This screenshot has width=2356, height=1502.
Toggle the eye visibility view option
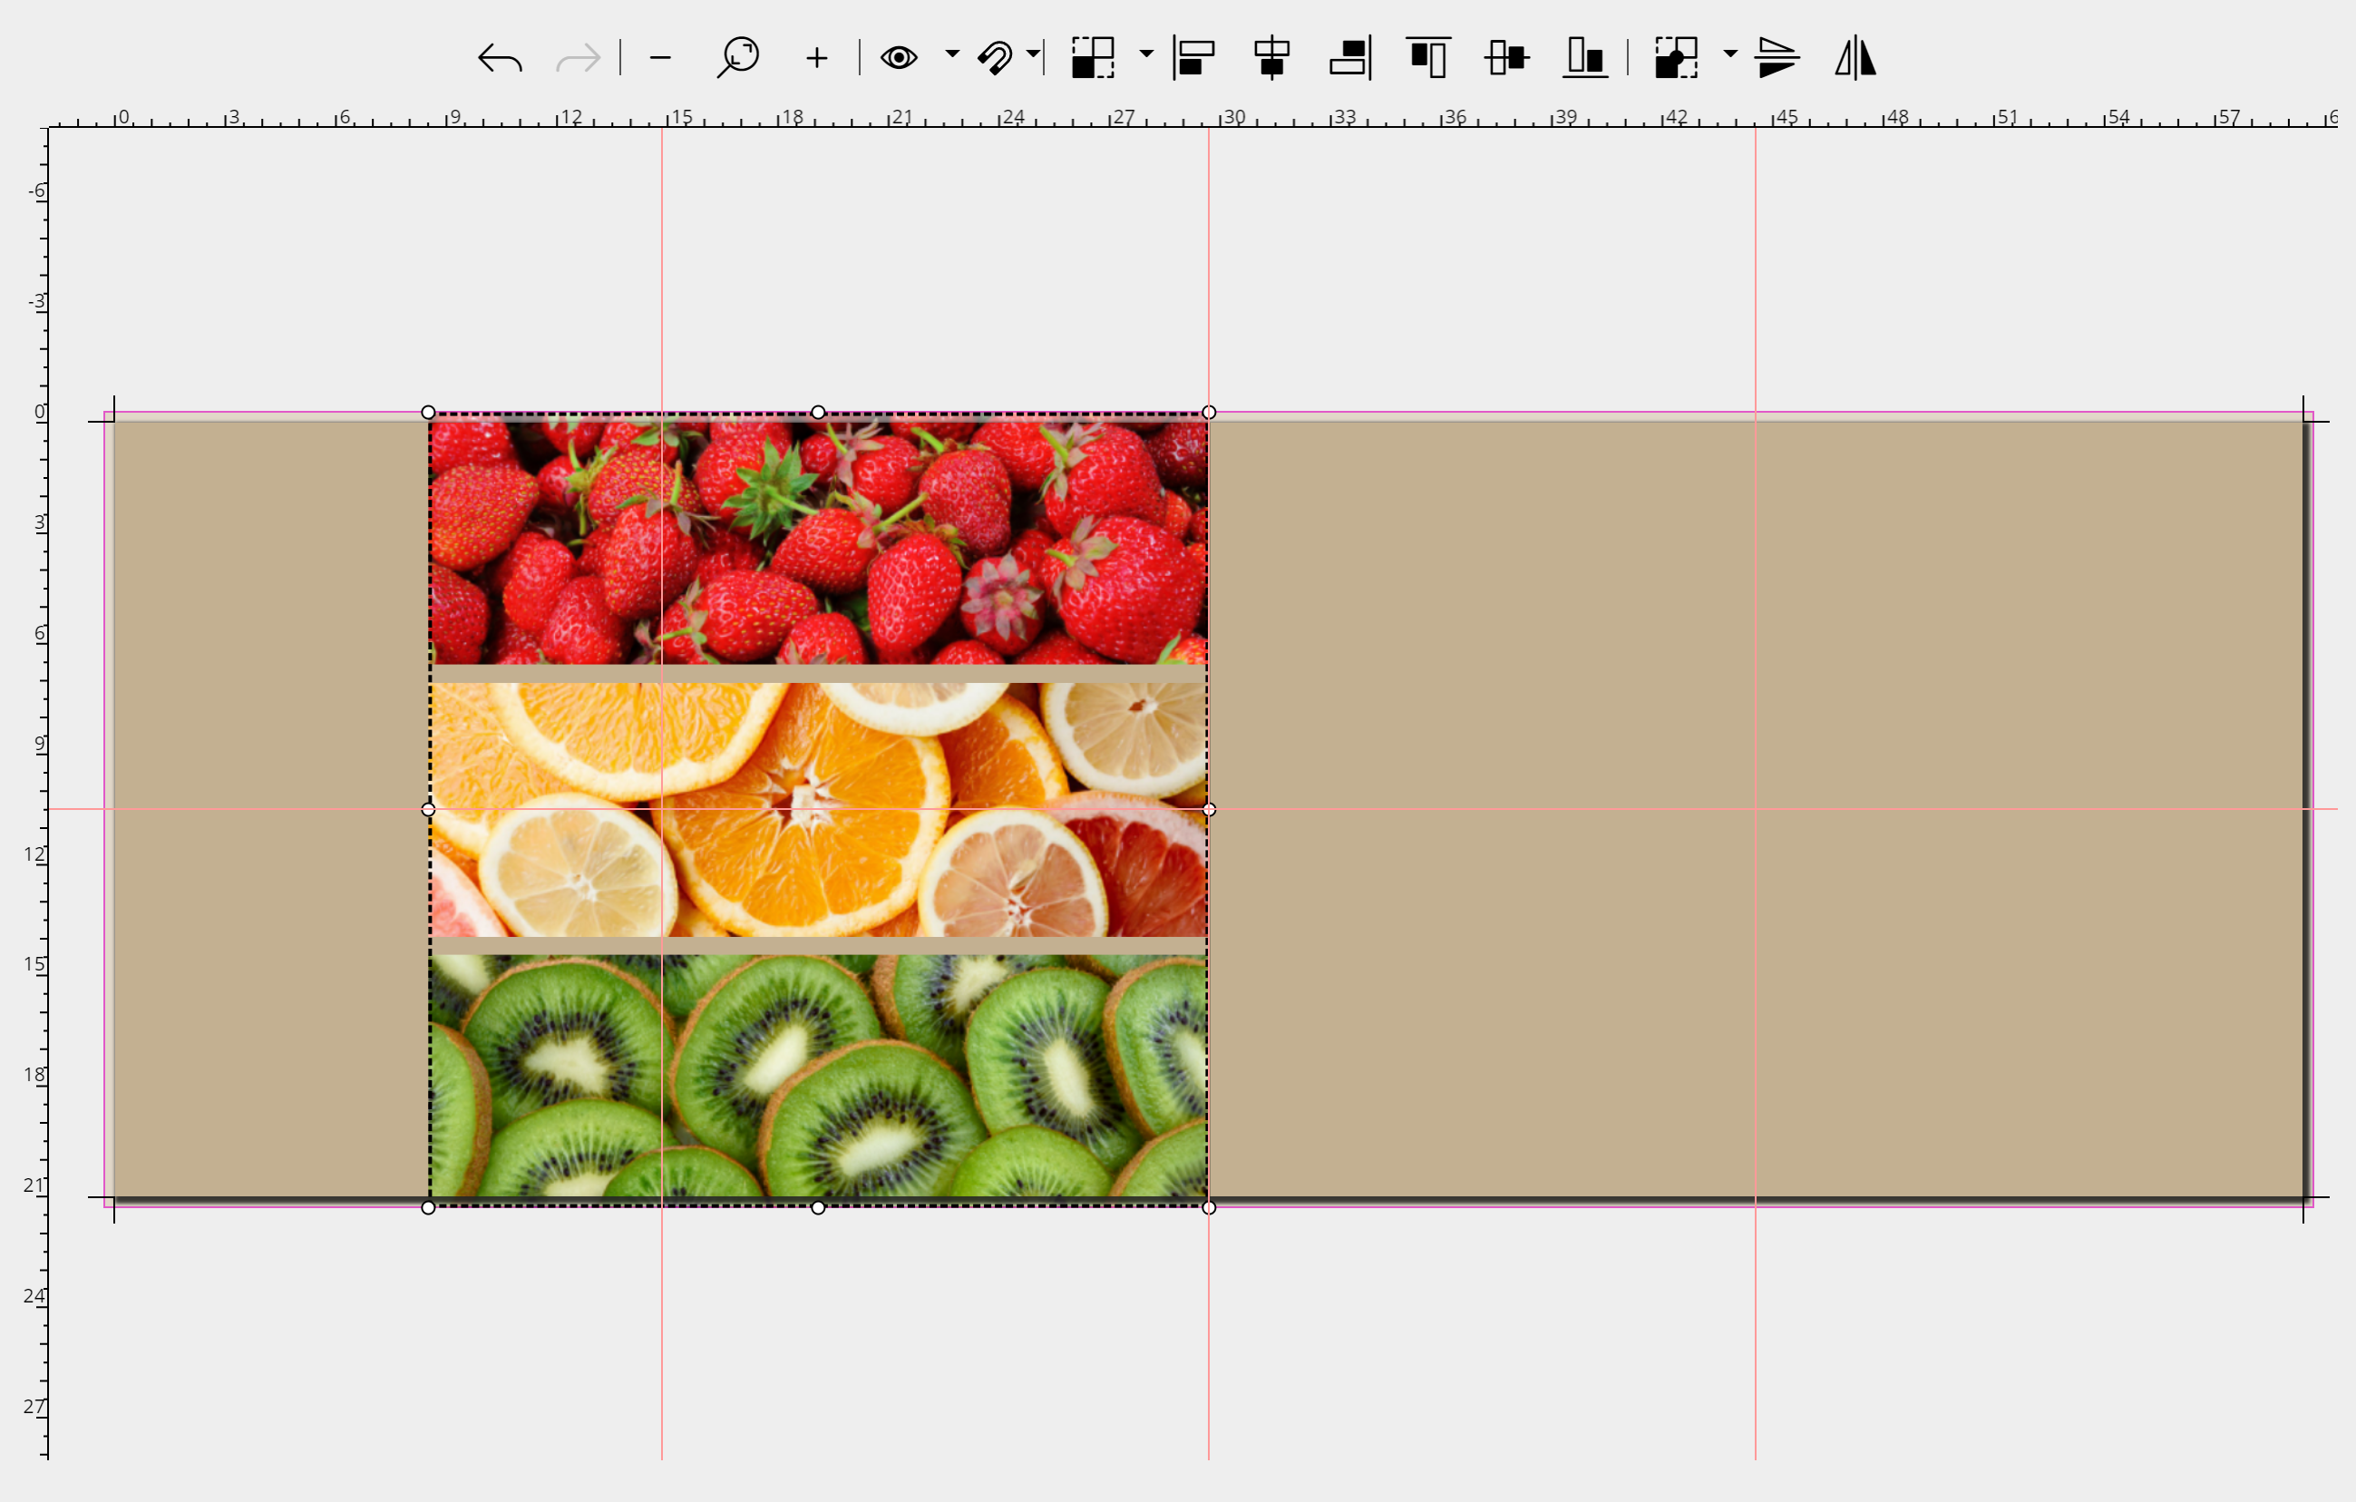click(898, 58)
